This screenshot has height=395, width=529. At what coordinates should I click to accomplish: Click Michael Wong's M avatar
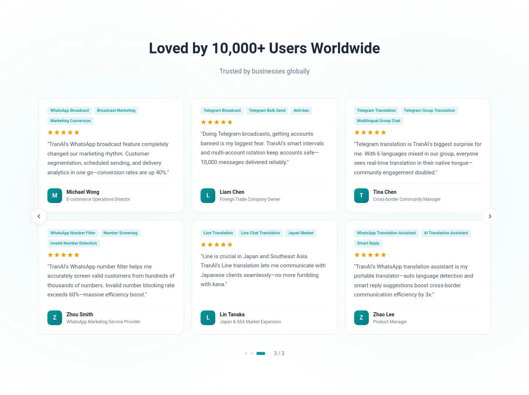(x=55, y=196)
